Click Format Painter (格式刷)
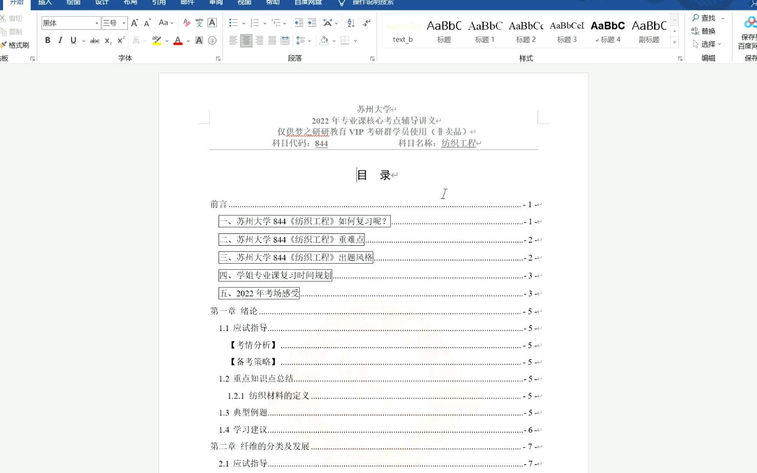 coord(15,45)
